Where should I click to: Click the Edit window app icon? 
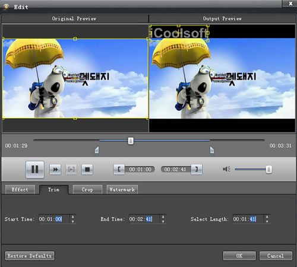pyautogui.click(x=7, y=7)
